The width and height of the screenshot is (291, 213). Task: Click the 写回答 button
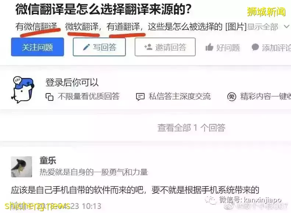point(99,47)
